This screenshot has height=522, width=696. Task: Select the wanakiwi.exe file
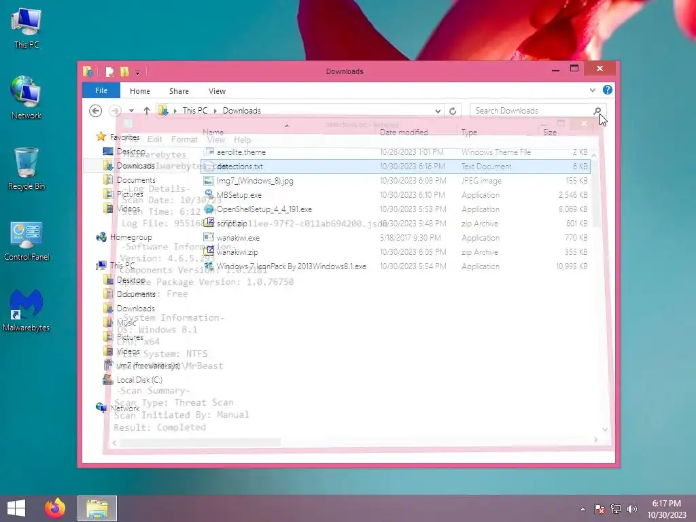coord(395,238)
